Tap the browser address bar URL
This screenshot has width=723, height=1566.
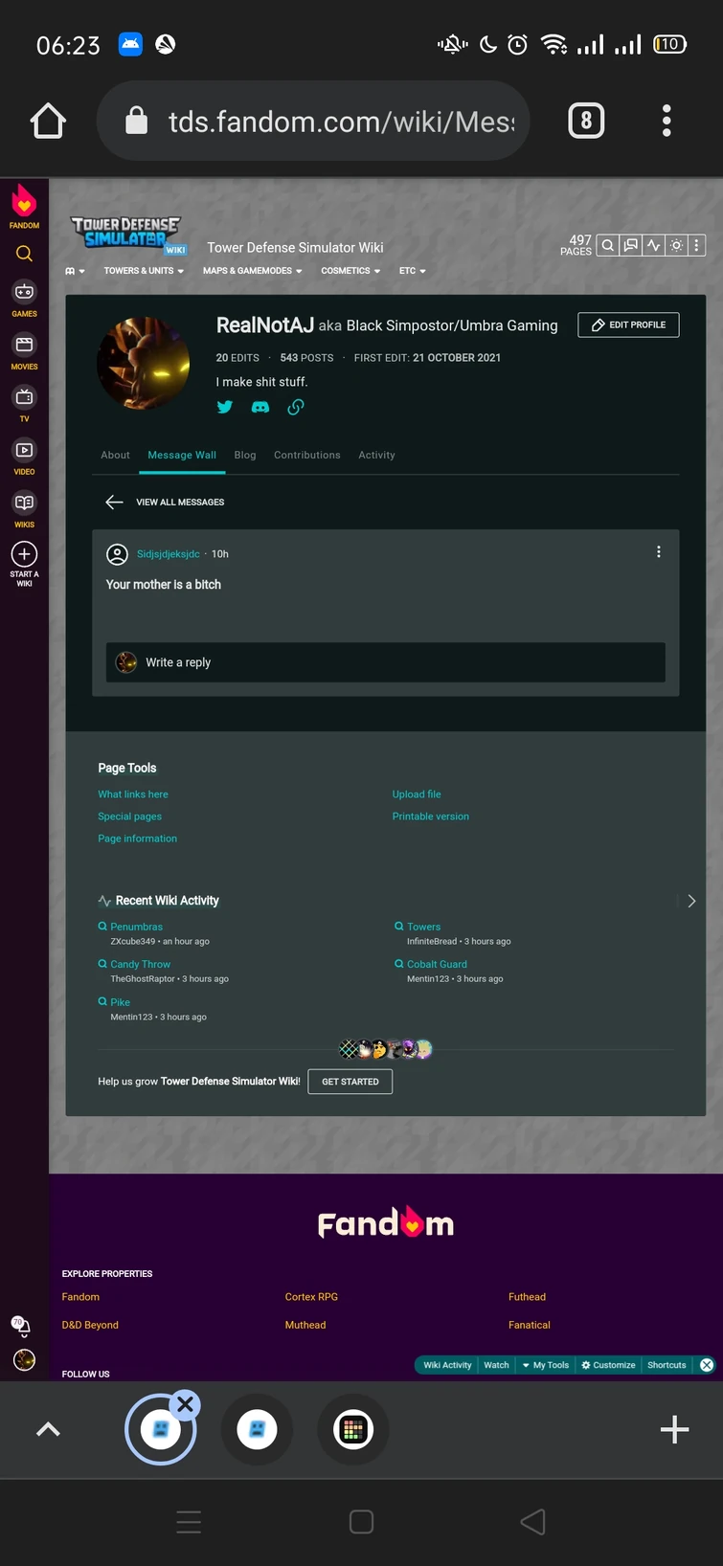[313, 121]
